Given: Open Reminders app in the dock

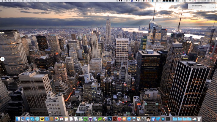Looking at the screenshot, I should point(71,119).
